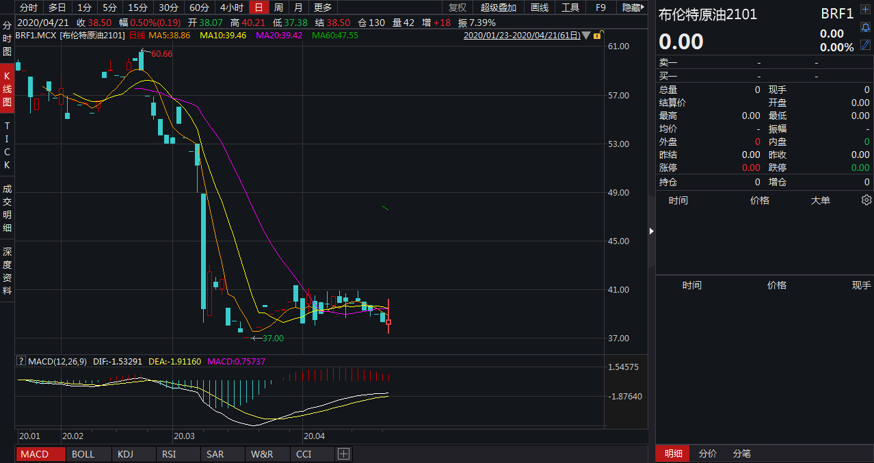Image resolution: width=874 pixels, height=463 pixels.
Task: Switch to the 周 weekly period
Action: (x=278, y=8)
